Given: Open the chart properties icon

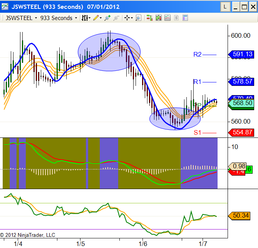Looking at the screenshot, I should tap(185, 18).
